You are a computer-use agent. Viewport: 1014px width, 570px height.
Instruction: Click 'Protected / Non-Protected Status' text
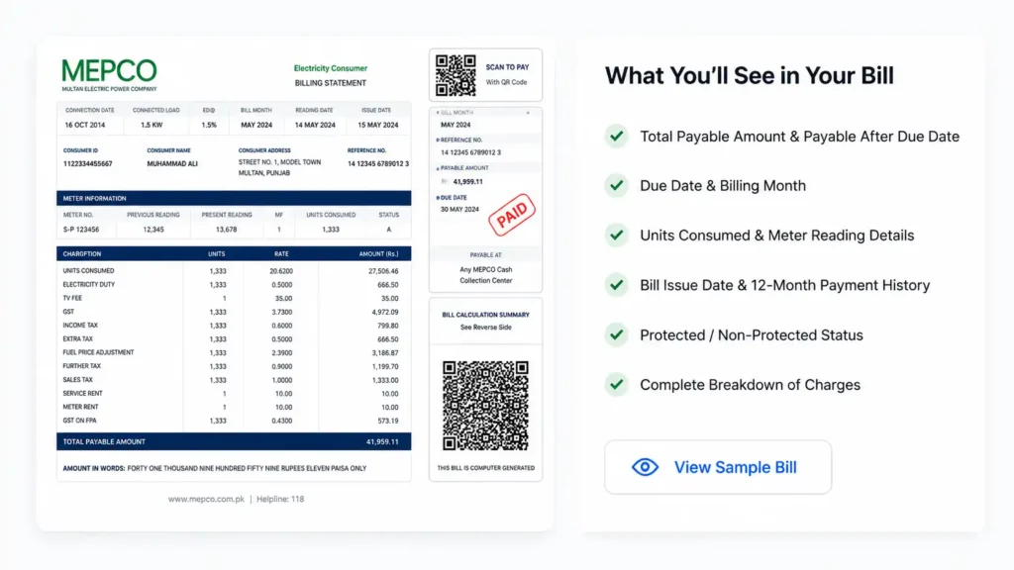click(752, 334)
